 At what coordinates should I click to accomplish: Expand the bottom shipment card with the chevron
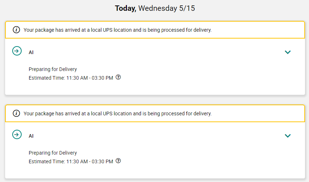point(287,136)
